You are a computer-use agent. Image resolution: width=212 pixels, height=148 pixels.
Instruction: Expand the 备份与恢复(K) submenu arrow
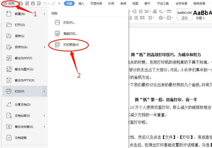tap(44, 127)
